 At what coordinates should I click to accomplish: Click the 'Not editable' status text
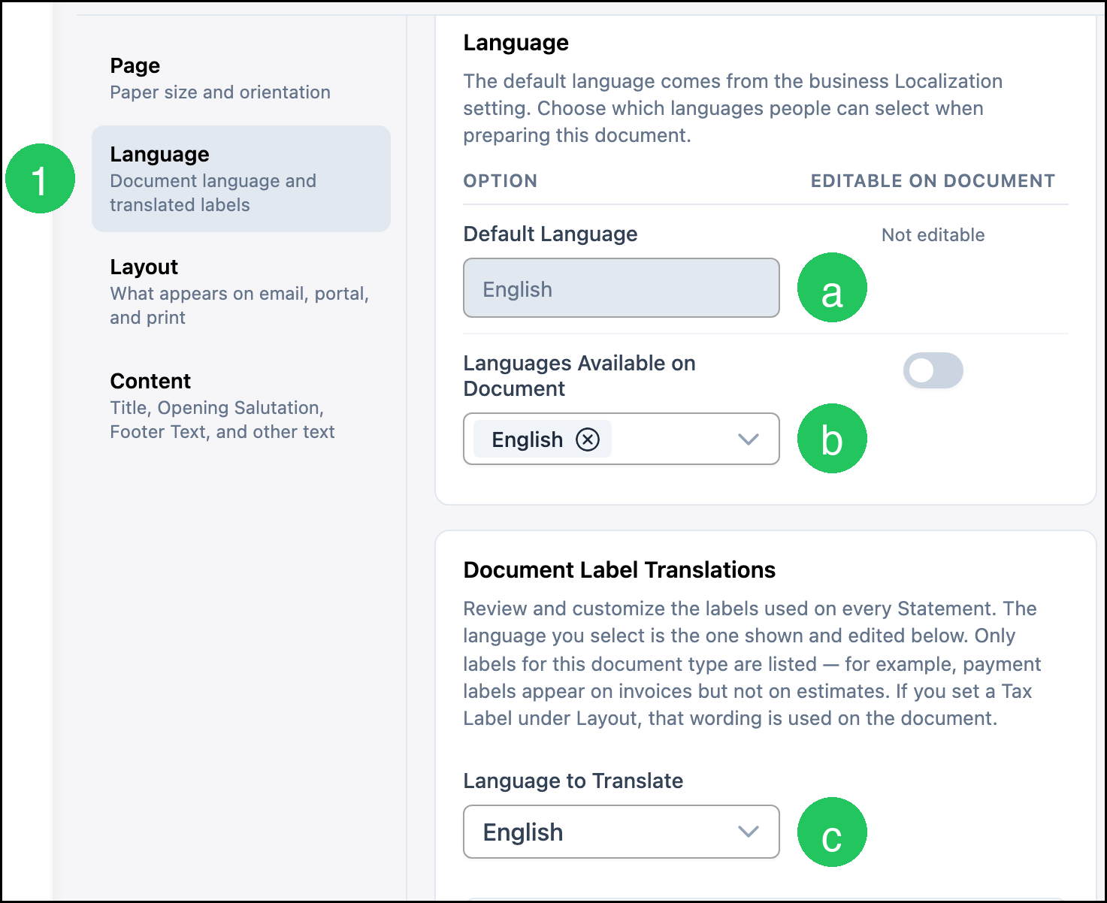pyautogui.click(x=933, y=235)
